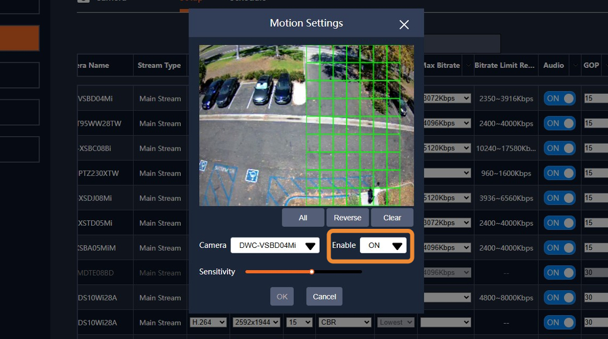
Task: Click the 3936~6560Kbps bitrate limit value
Action: point(506,198)
